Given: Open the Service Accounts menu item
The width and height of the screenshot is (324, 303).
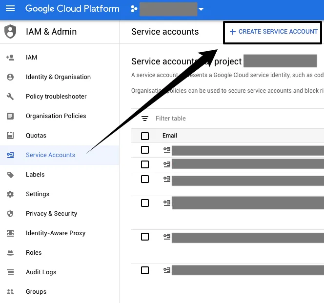Looking at the screenshot, I should pyautogui.click(x=50, y=155).
